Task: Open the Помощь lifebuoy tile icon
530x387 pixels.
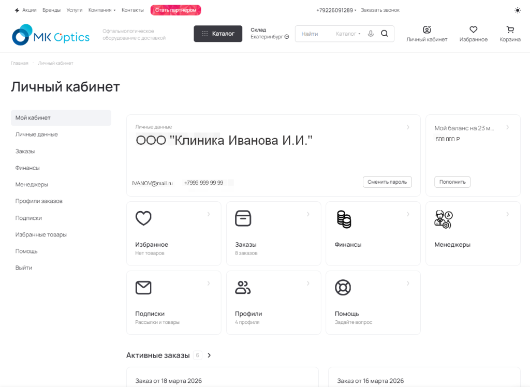Action: 343,287
